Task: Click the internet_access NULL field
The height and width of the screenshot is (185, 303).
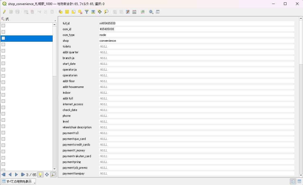Action: click(x=197, y=104)
